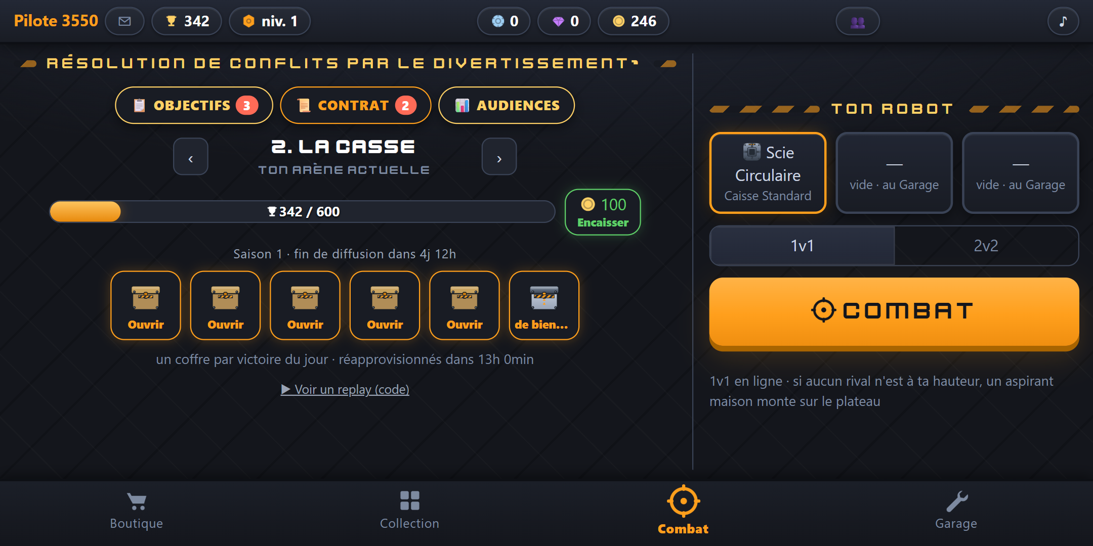
Task: Switch to 2v2 mode
Action: point(986,246)
